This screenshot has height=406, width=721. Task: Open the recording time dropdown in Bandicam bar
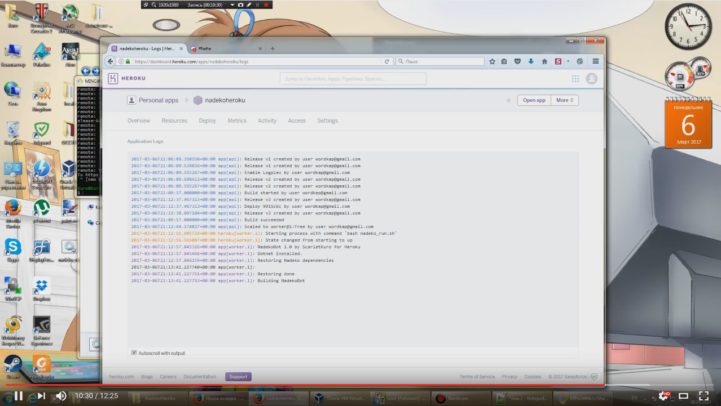tap(232, 5)
